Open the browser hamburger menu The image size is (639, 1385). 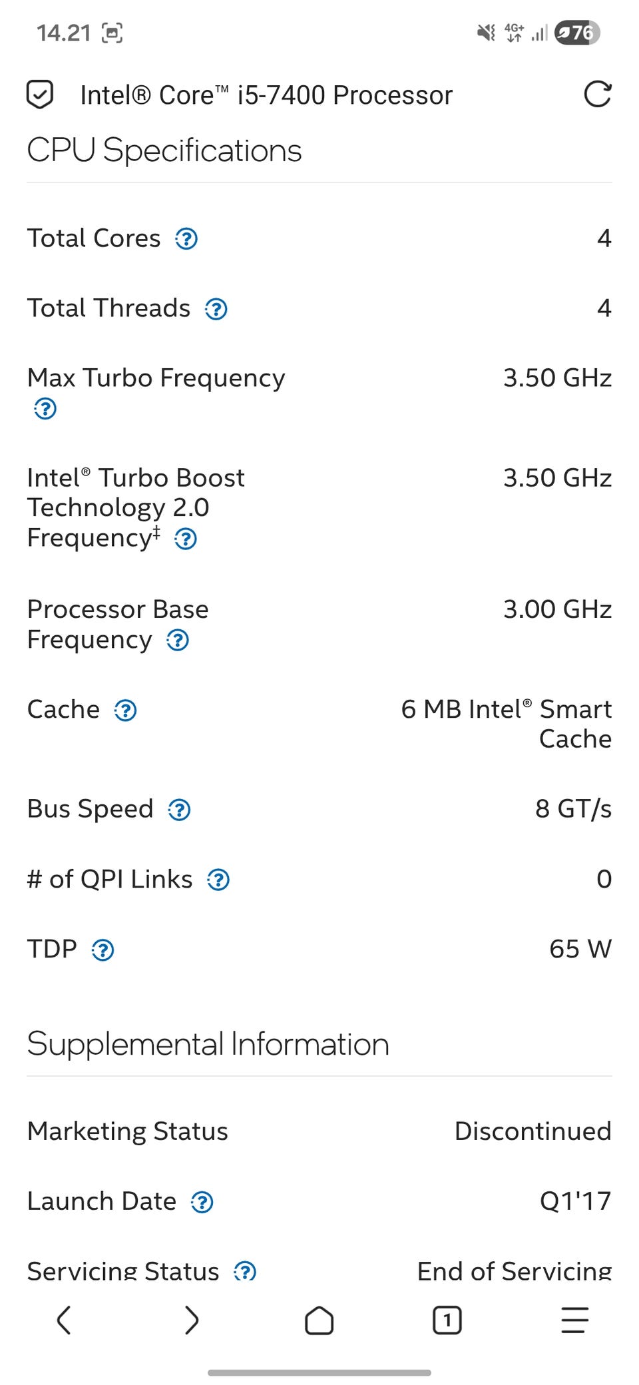click(574, 1320)
